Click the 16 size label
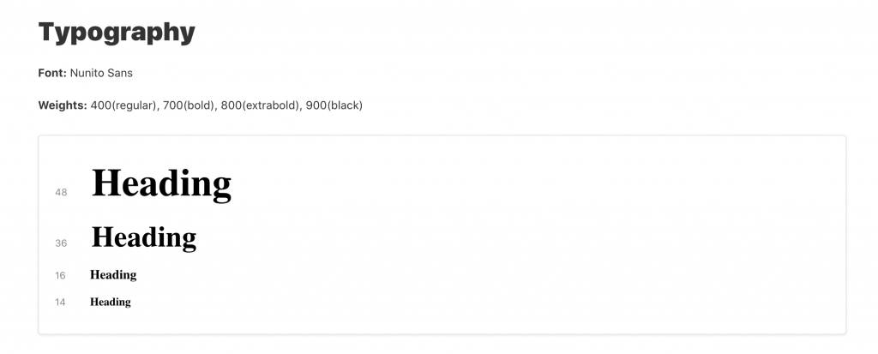Screen dimensions: 878x354 pyautogui.click(x=60, y=276)
